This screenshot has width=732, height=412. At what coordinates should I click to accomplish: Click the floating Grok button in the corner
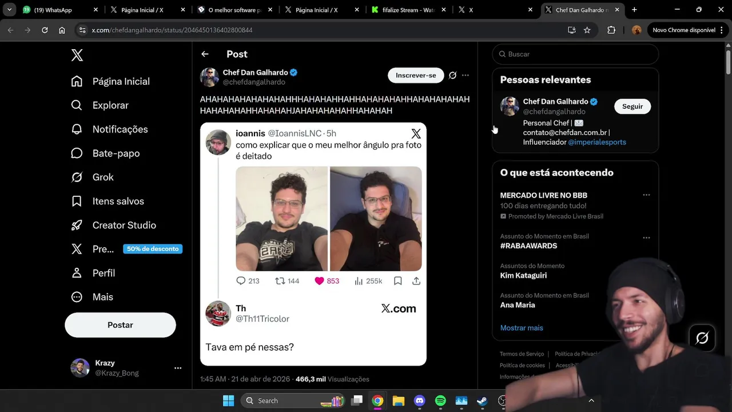tap(702, 338)
